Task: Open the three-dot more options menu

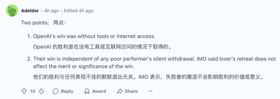Action: (x=151, y=91)
